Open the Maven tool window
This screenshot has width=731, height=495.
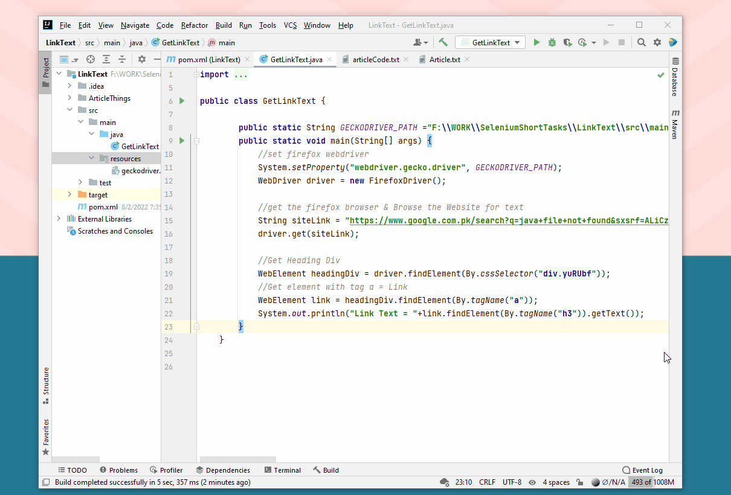[675, 124]
